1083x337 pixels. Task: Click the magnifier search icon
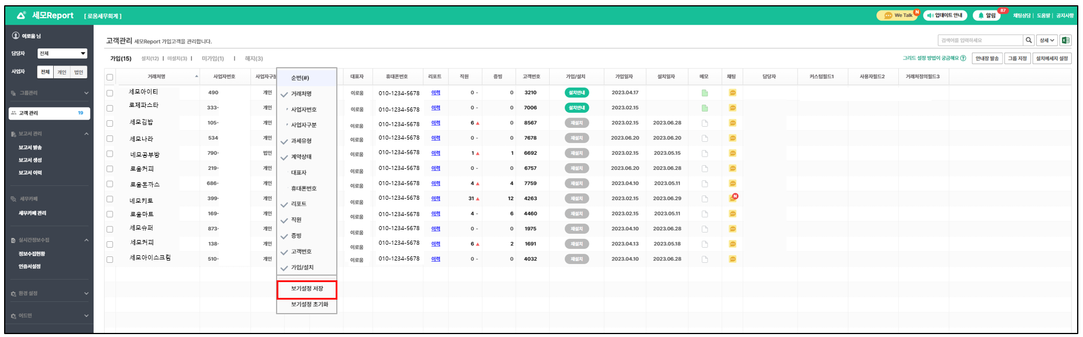click(x=1029, y=40)
